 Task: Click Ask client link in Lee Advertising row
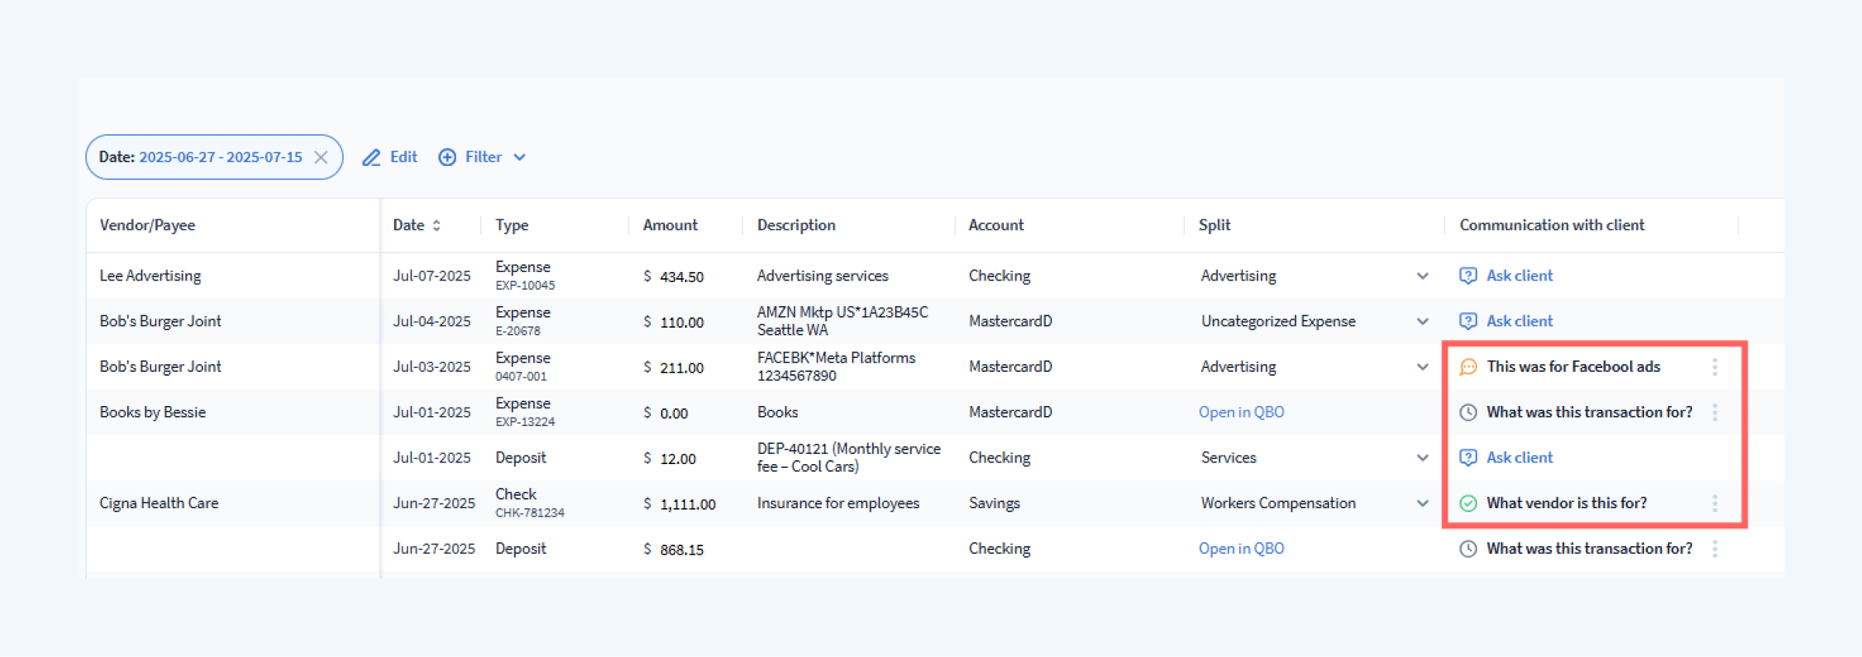pos(1519,275)
